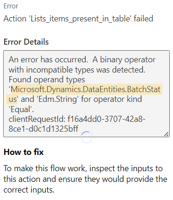Click the 8ce1-d0c1d1325bff request ID ending
This screenshot has width=173, height=200.
(x=44, y=129)
